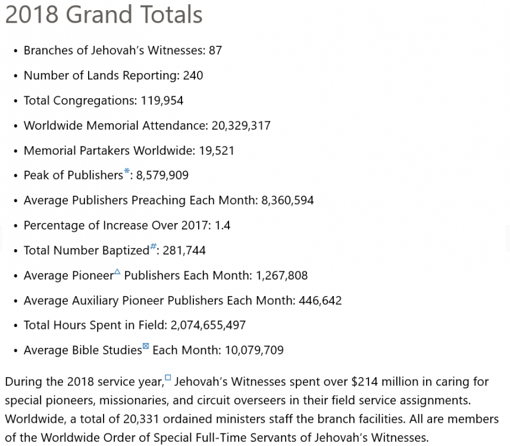Click the Worldwide Memorial Attendance line

tap(147, 125)
